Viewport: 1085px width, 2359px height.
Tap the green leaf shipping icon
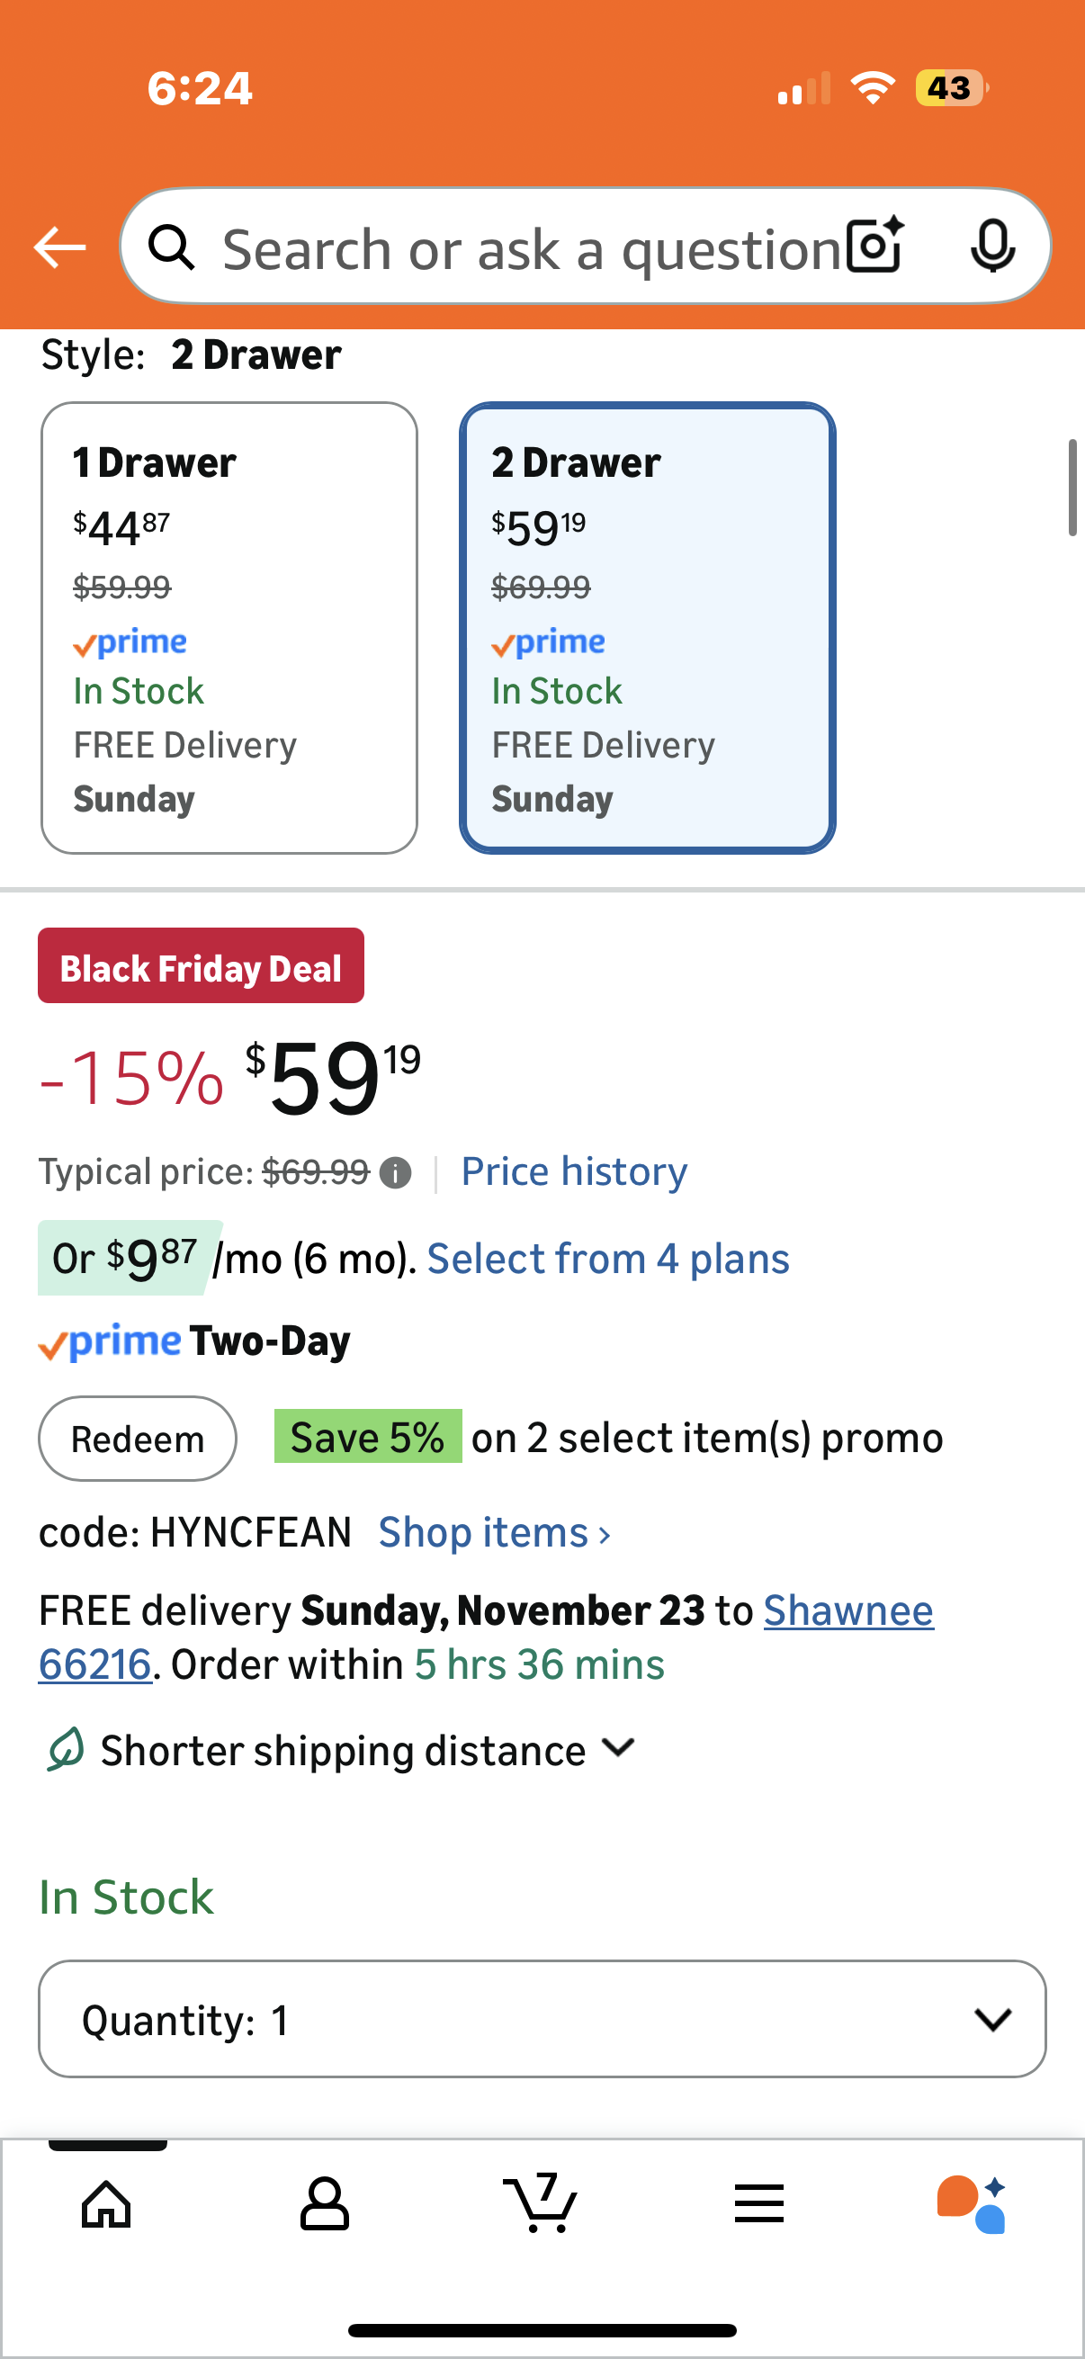pyautogui.click(x=66, y=1750)
